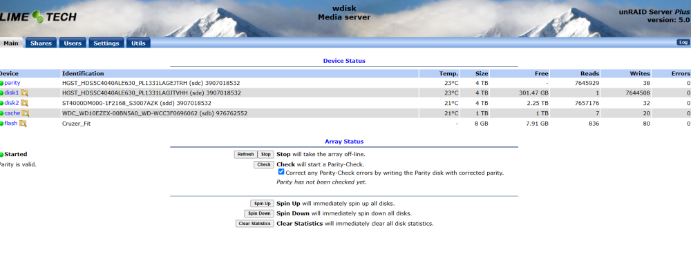Screen dimensions: 691x270
Task: Click green Started array status indicator
Action: pyautogui.click(x=2, y=155)
